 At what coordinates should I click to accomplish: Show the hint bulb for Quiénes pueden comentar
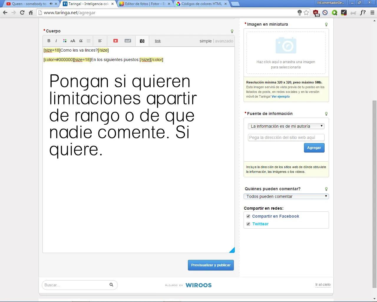[x=326, y=189]
